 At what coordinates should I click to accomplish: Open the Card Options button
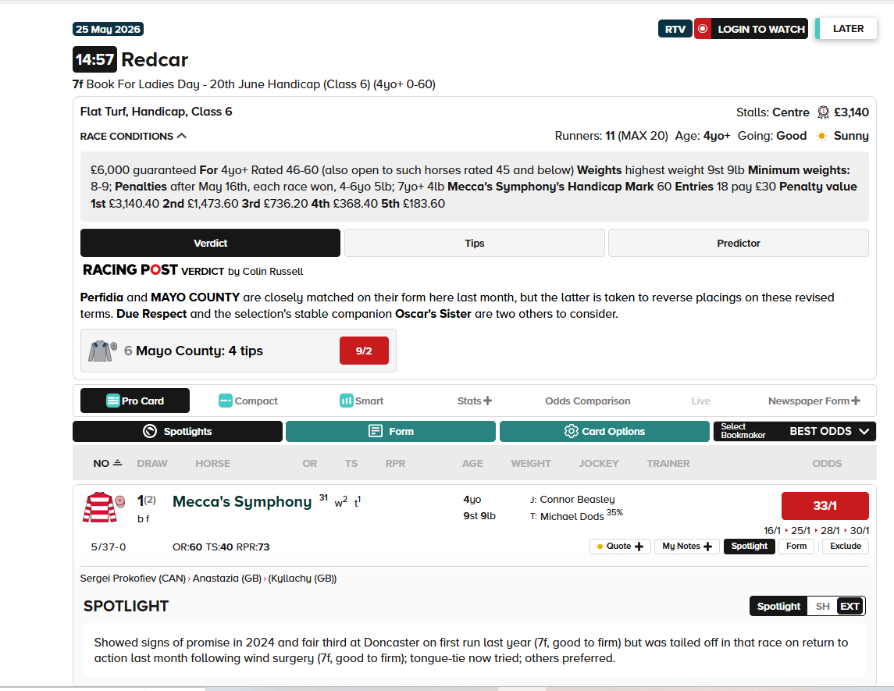coord(604,431)
